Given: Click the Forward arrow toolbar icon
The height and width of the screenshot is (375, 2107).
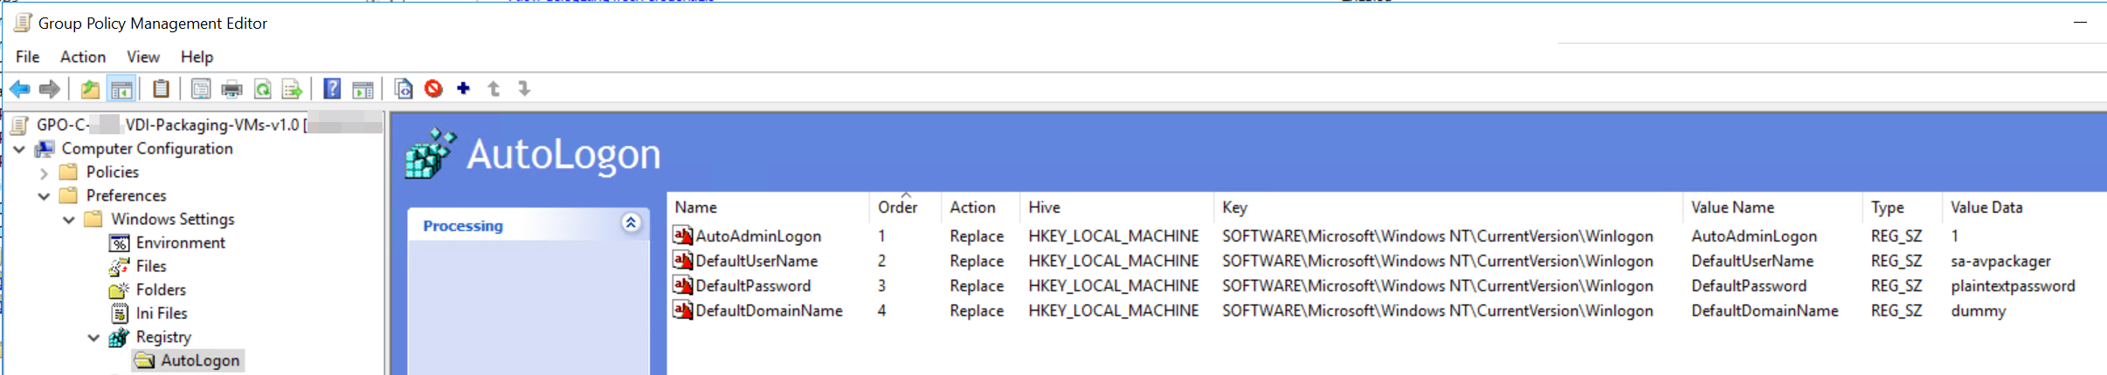Looking at the screenshot, I should (x=50, y=89).
